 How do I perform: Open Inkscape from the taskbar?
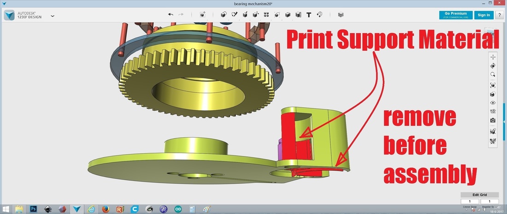(48, 209)
